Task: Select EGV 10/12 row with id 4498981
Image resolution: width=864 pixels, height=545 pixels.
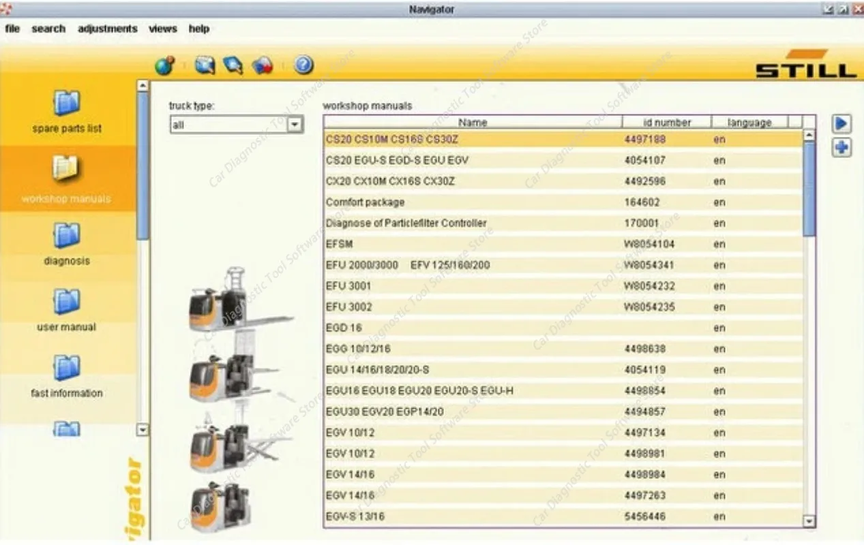Action: tap(563, 453)
